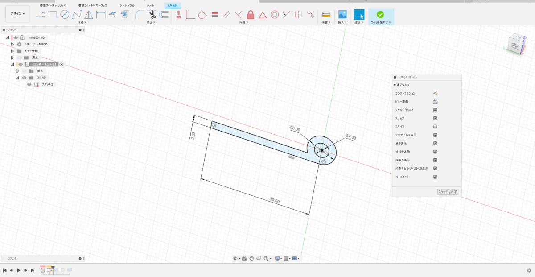Open the 挿入 dropdown menu

pos(342,22)
